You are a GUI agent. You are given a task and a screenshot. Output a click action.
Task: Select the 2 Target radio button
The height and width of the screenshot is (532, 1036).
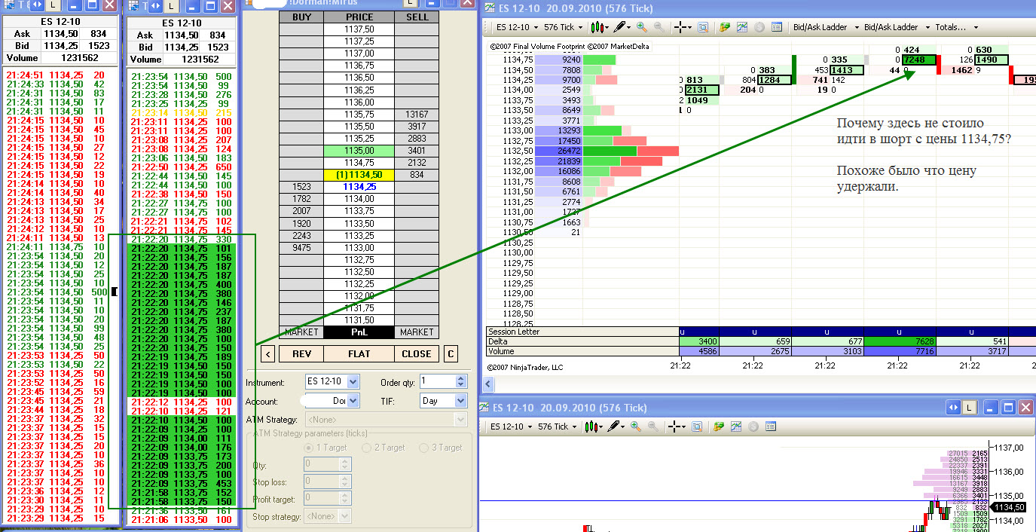(x=367, y=448)
